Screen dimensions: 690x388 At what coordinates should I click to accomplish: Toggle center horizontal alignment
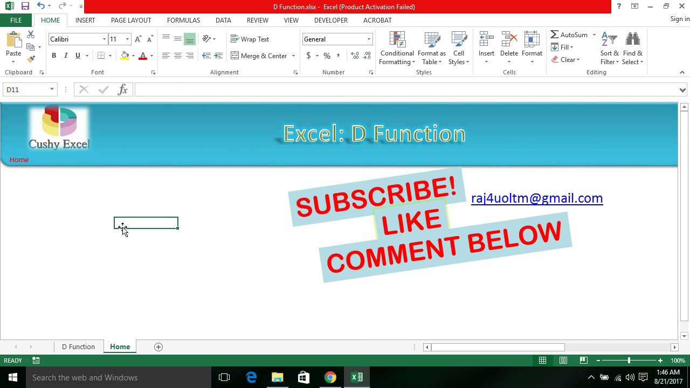click(178, 56)
